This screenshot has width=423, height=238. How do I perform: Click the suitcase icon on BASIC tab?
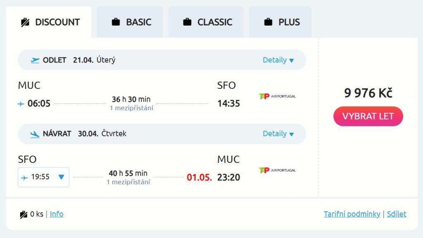tap(116, 22)
